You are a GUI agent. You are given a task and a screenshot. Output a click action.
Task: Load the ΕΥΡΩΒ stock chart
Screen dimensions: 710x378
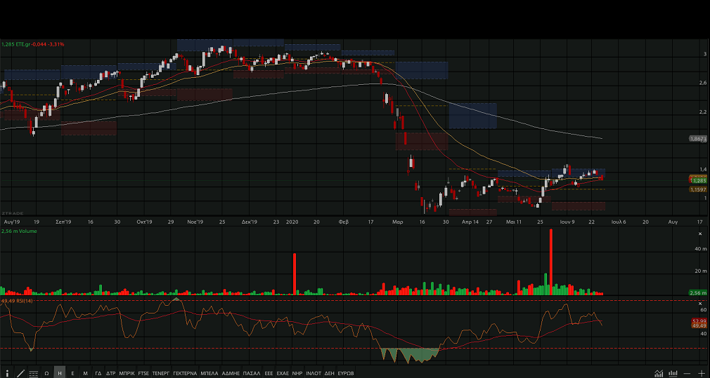pyautogui.click(x=346, y=373)
